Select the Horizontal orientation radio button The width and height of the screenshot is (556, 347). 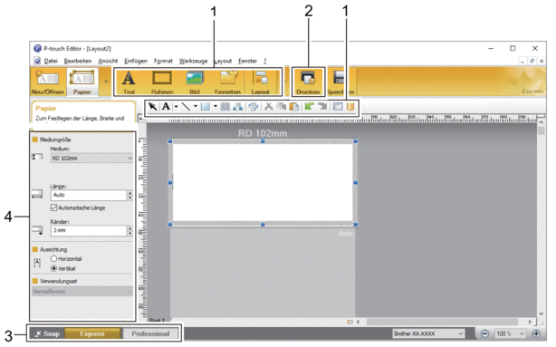54,258
